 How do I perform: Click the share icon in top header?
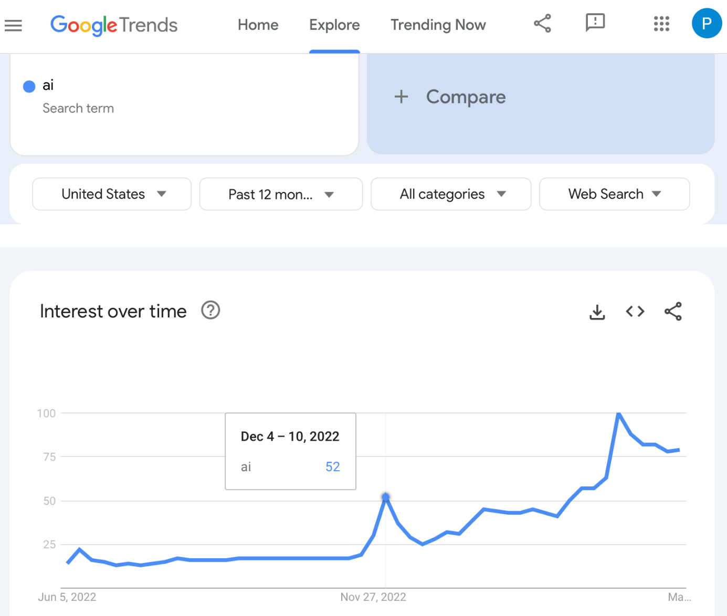coord(542,24)
